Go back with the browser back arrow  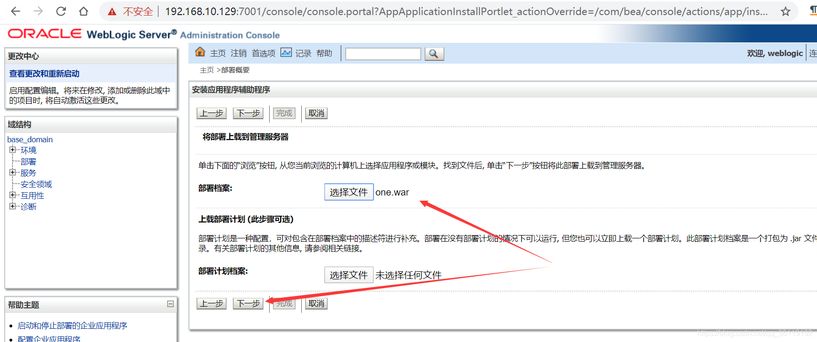click(x=16, y=11)
